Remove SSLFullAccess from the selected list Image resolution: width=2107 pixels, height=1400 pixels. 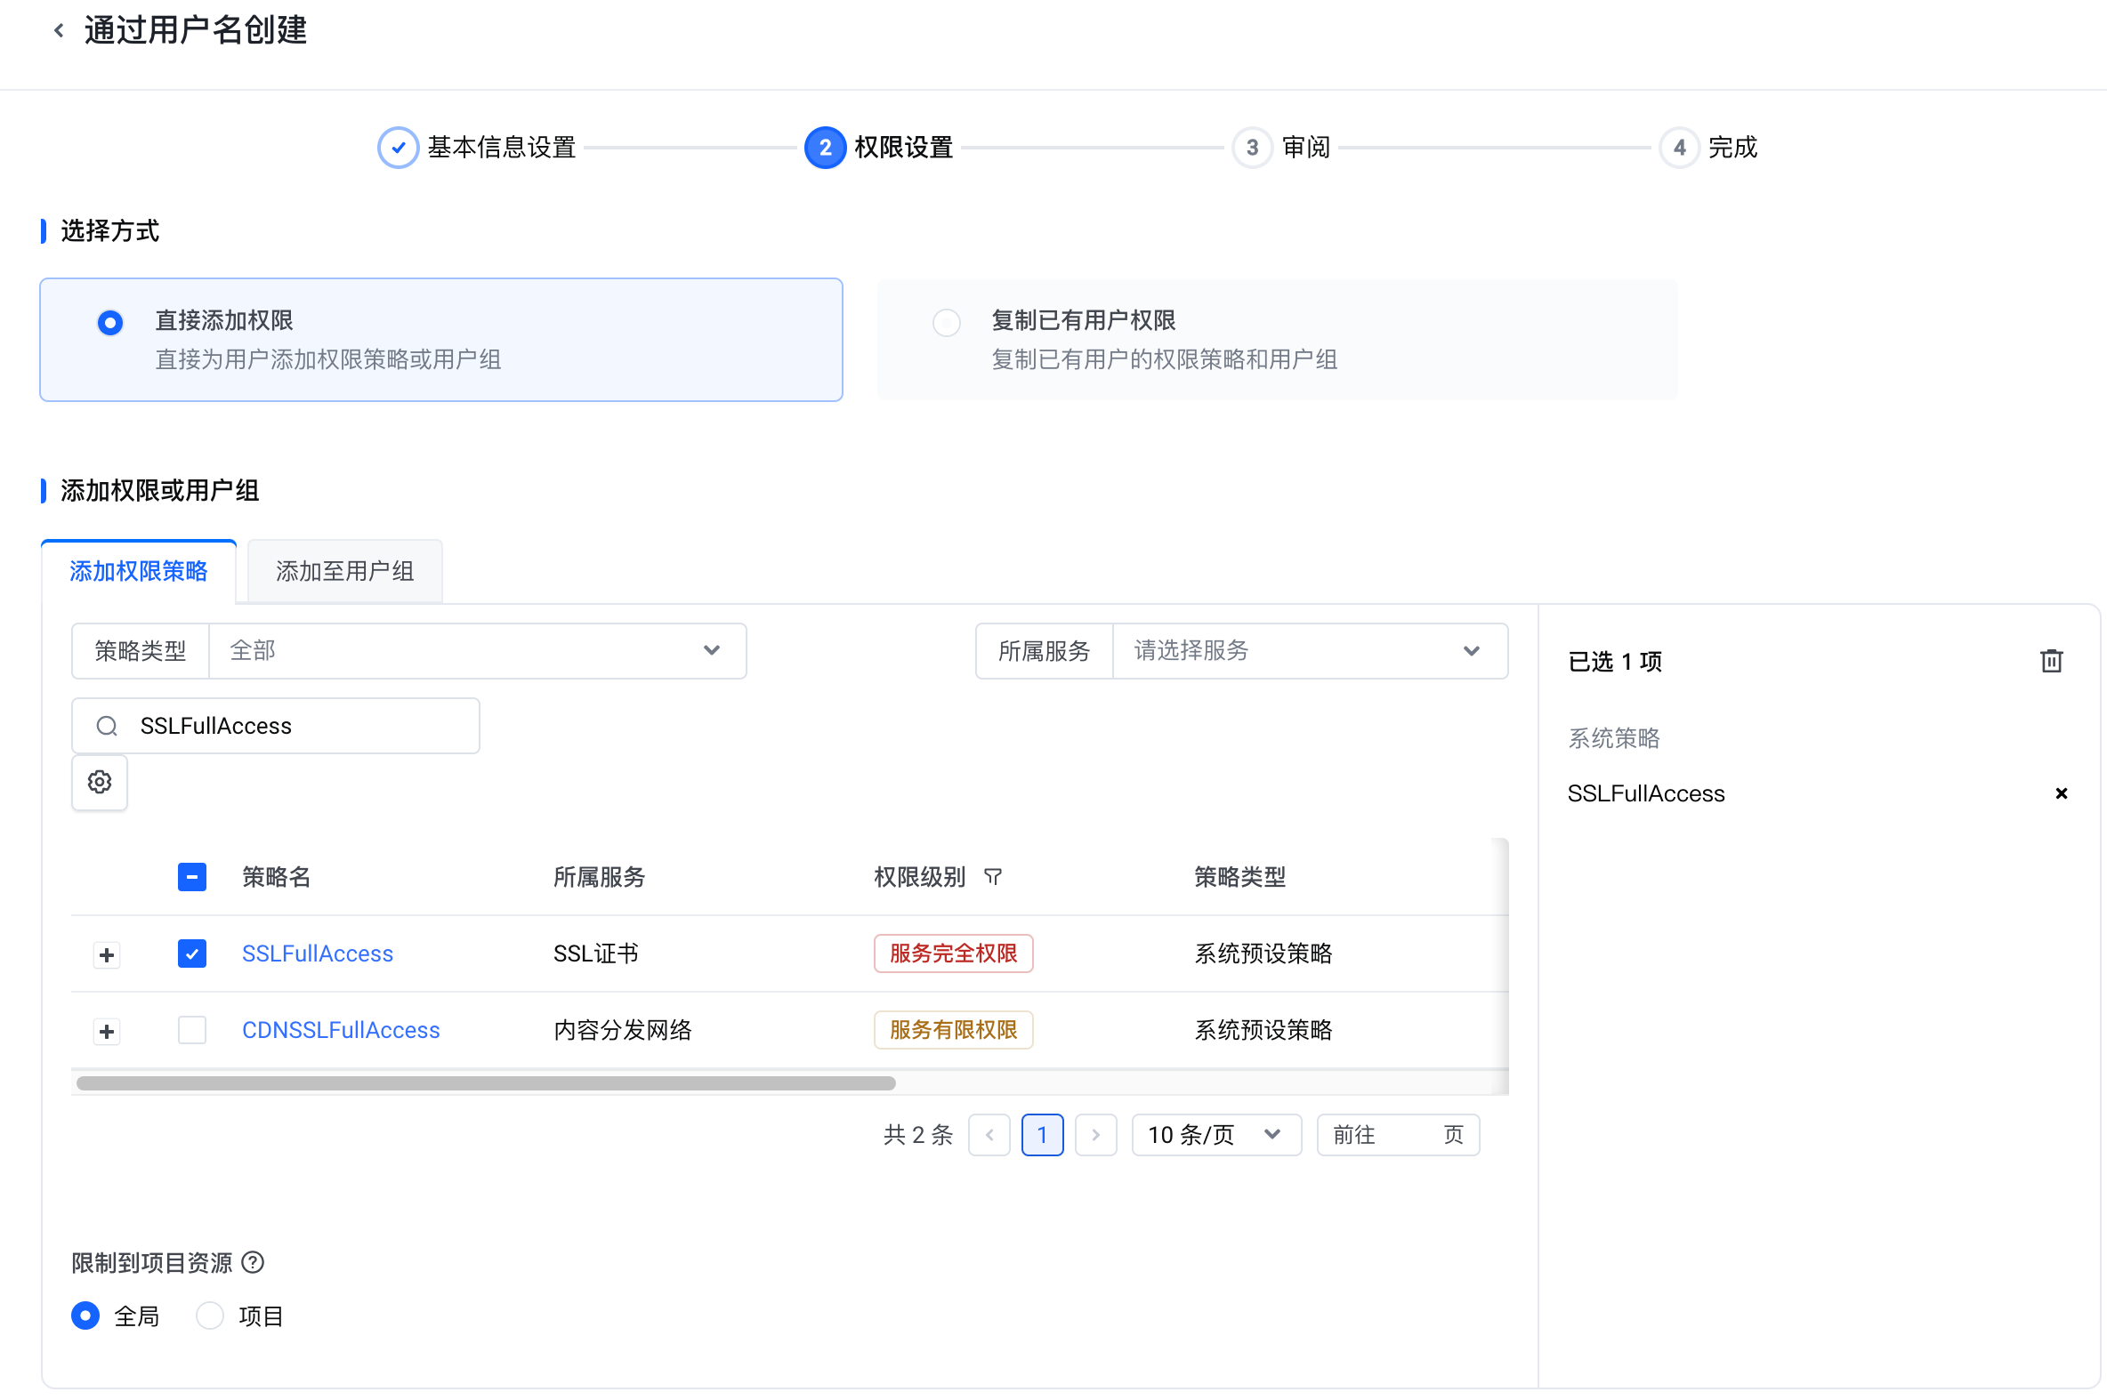click(2061, 793)
